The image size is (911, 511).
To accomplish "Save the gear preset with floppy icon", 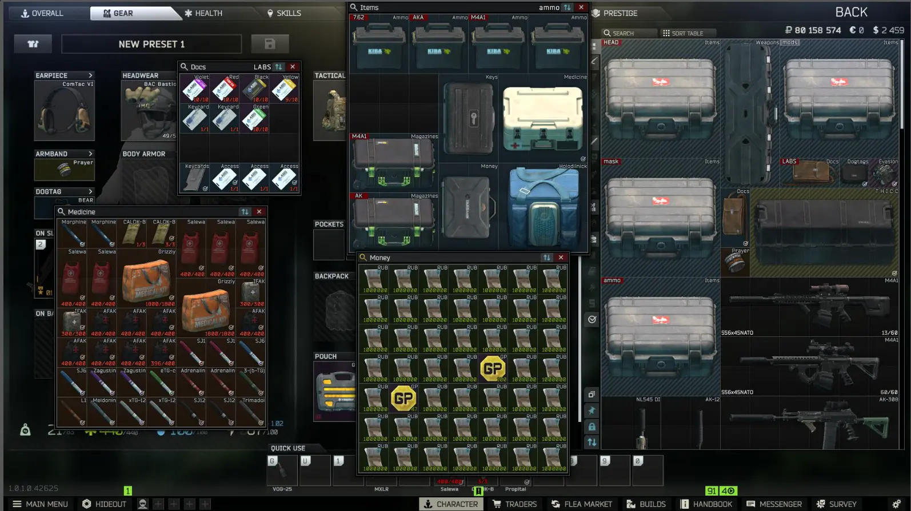I will pyautogui.click(x=270, y=44).
